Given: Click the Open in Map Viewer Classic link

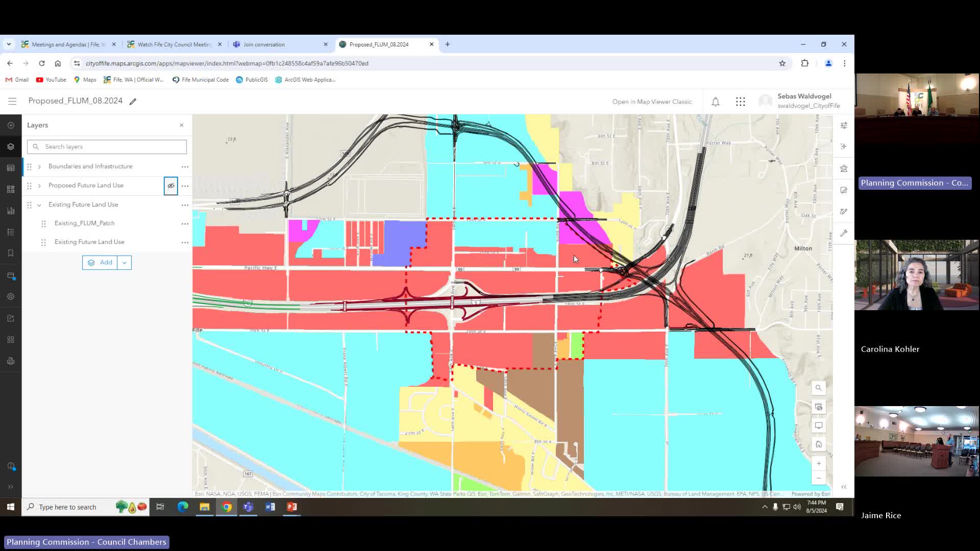Looking at the screenshot, I should [x=652, y=102].
